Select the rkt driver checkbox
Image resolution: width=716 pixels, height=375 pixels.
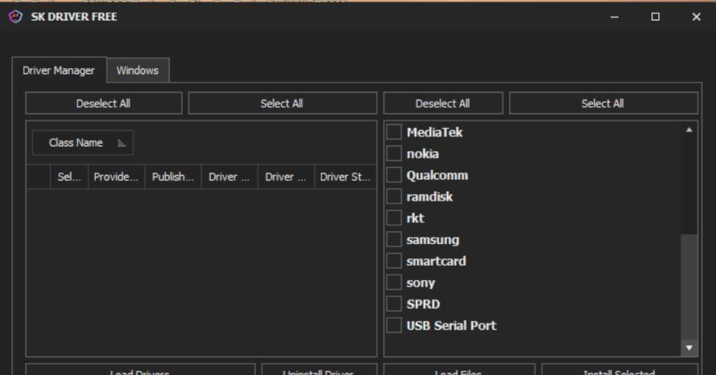tap(394, 218)
